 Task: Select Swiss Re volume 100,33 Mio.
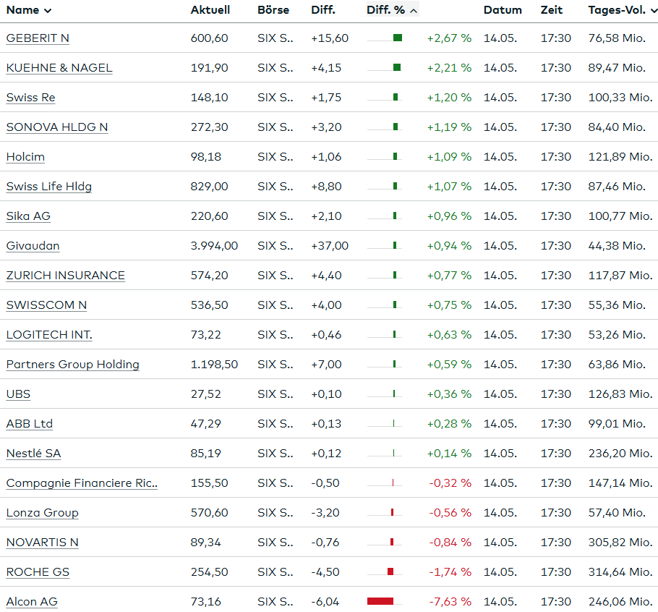(620, 98)
